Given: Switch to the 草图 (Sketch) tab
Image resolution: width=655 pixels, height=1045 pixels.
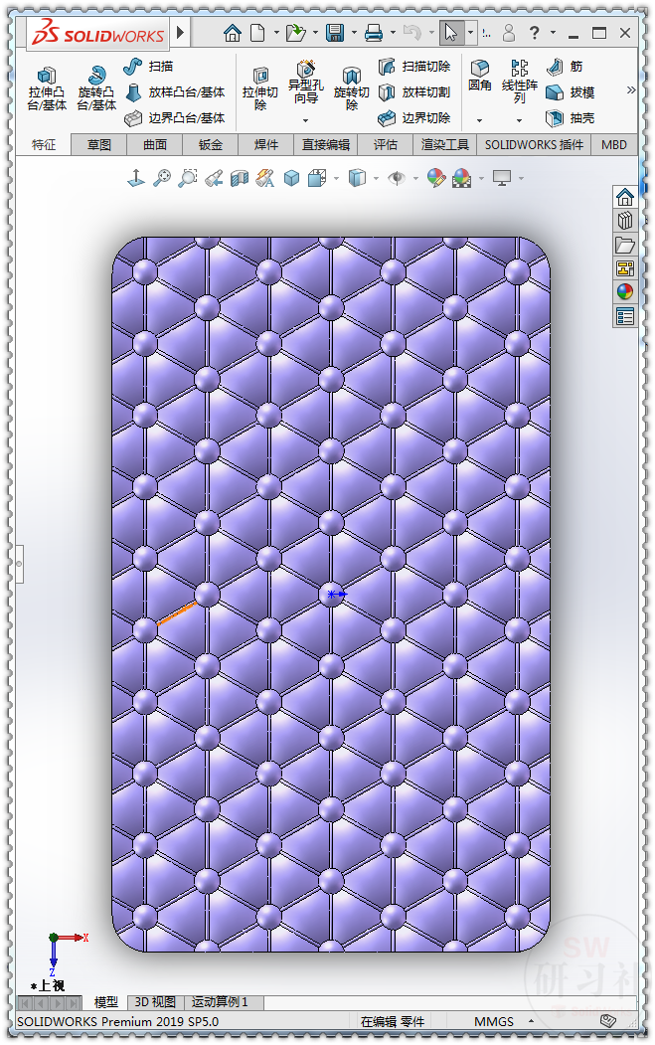Looking at the screenshot, I should click(99, 144).
